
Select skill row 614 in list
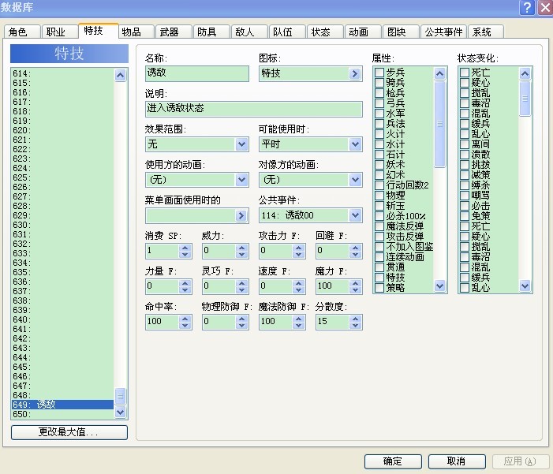(63, 73)
